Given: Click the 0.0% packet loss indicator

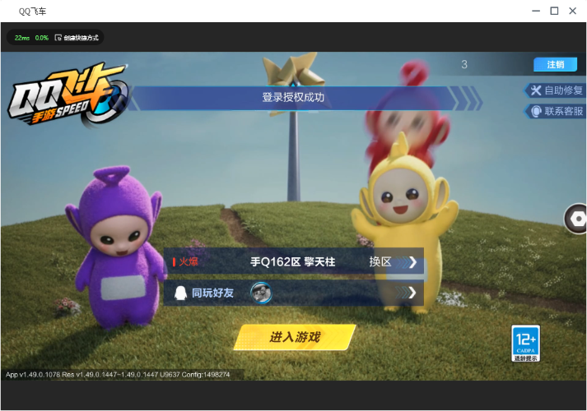Looking at the screenshot, I should tap(42, 38).
